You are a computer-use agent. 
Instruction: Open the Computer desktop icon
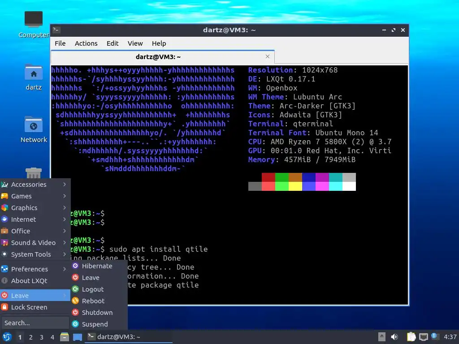pos(33,24)
